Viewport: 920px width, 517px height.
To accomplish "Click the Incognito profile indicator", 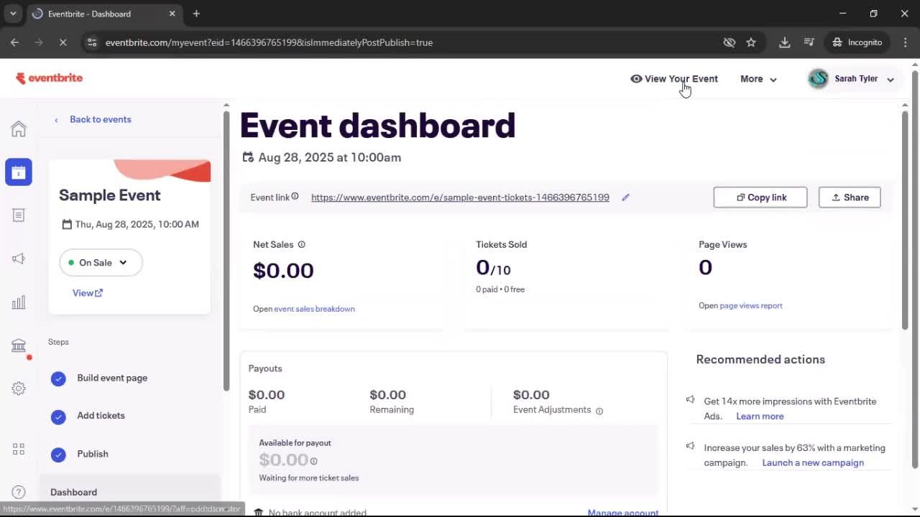I will (x=857, y=42).
